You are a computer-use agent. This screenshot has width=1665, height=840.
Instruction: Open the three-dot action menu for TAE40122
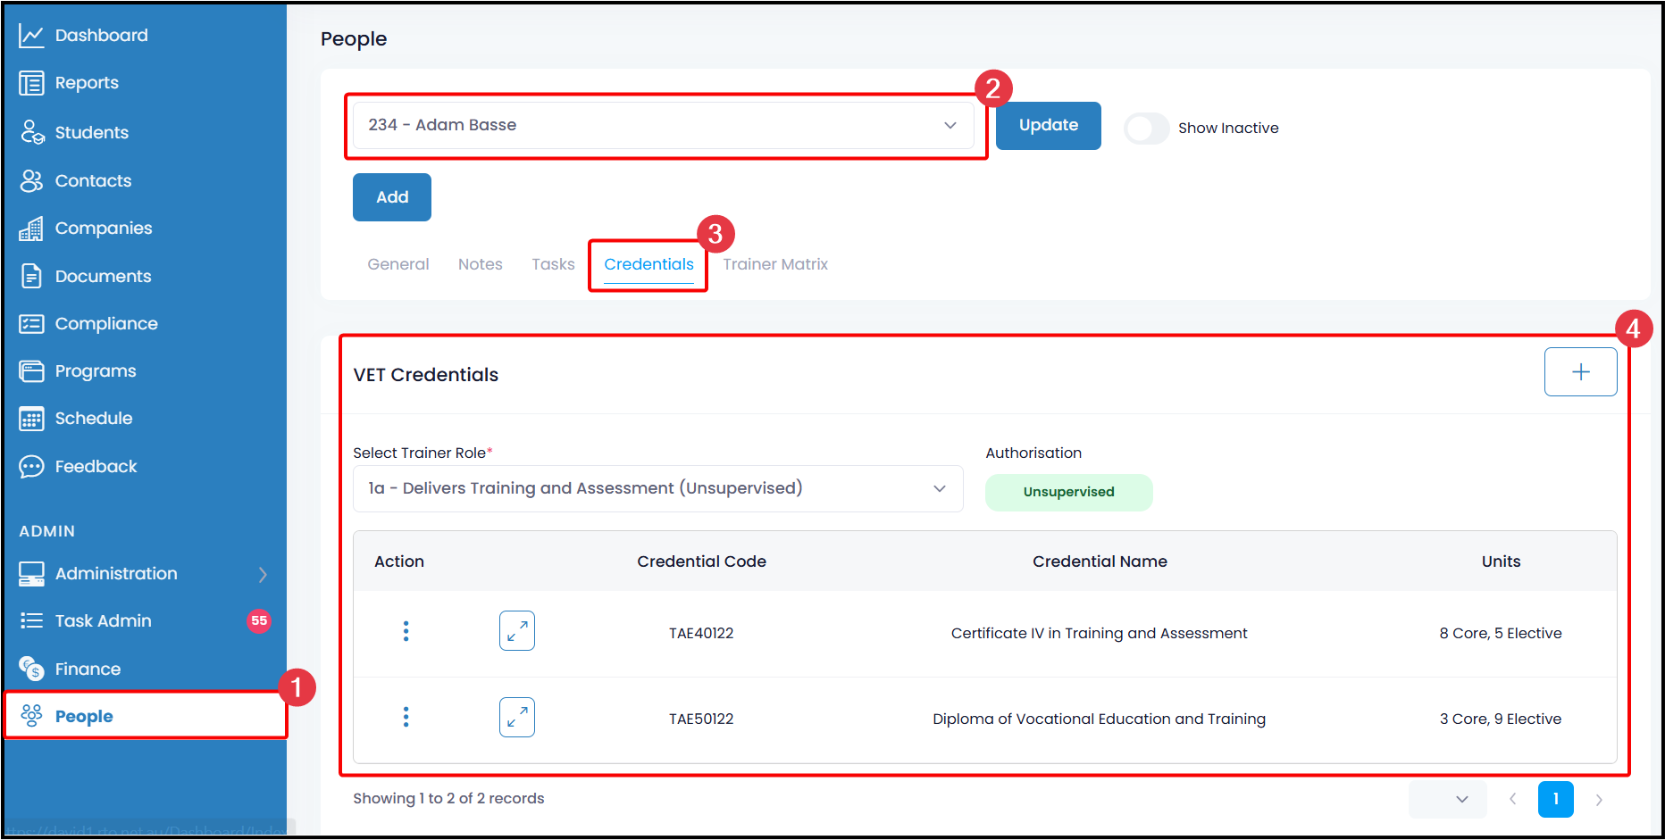406,632
